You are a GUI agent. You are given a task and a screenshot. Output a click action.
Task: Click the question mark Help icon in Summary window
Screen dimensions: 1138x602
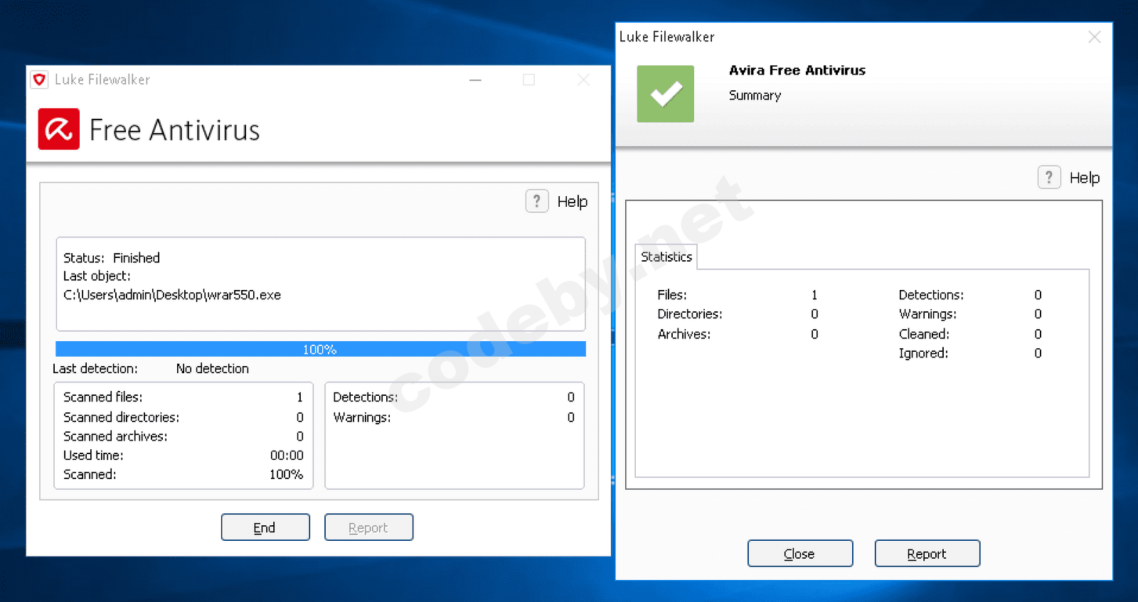click(x=1049, y=177)
